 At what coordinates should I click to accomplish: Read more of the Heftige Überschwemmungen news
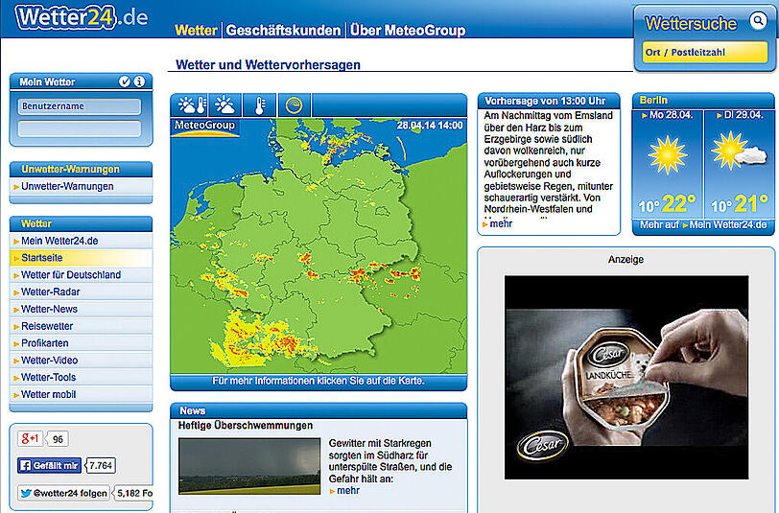click(347, 490)
